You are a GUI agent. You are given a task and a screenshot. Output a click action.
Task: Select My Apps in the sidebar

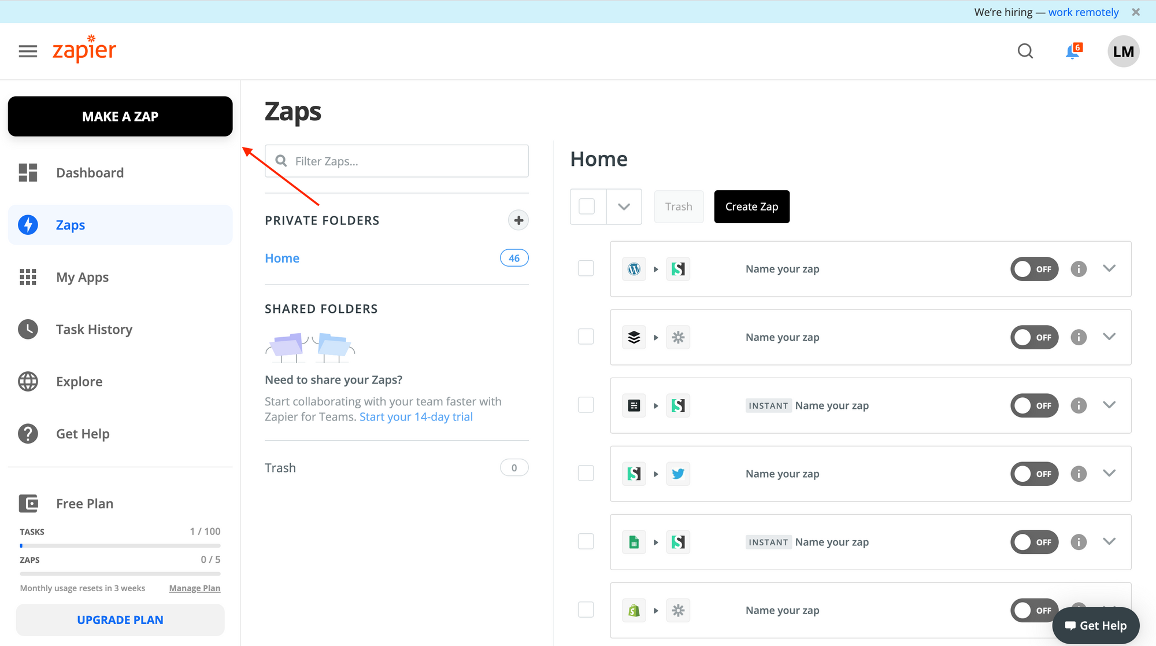pos(81,277)
